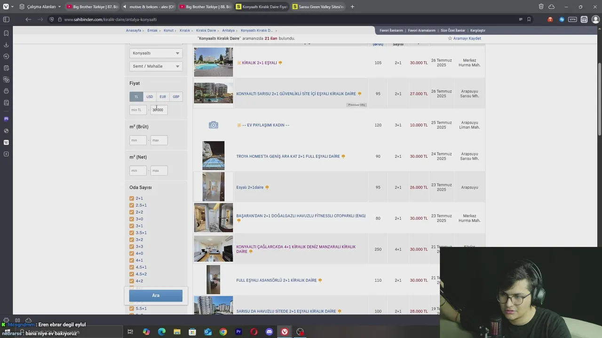Select USD currency option

[x=150, y=97]
